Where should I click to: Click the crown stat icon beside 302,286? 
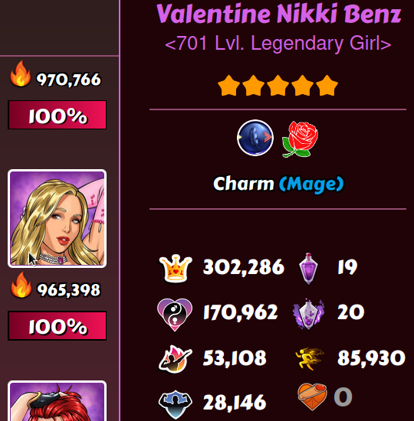[x=176, y=268]
